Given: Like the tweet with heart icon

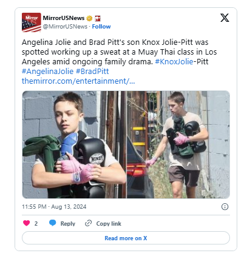Looking at the screenshot, I should click(27, 223).
